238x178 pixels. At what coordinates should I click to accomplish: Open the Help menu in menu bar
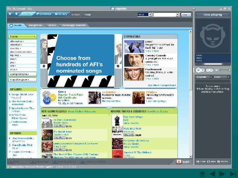click(x=30, y=9)
